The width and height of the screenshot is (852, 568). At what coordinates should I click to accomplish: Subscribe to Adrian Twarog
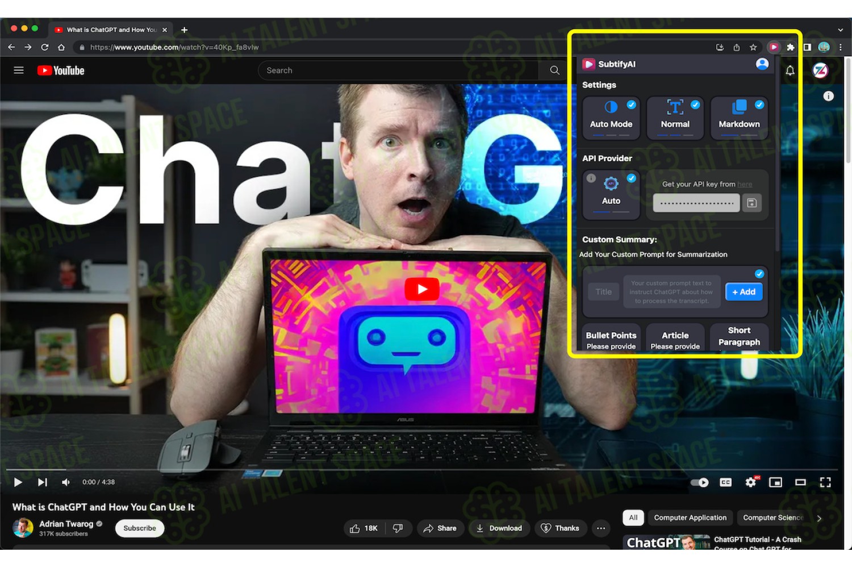point(140,528)
